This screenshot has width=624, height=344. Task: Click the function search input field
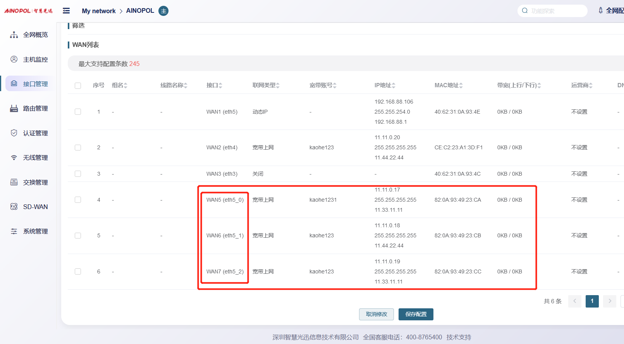[x=556, y=11]
